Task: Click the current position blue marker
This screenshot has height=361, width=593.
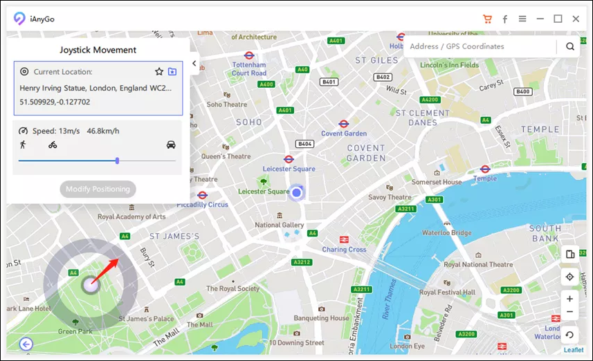Action: [296, 192]
